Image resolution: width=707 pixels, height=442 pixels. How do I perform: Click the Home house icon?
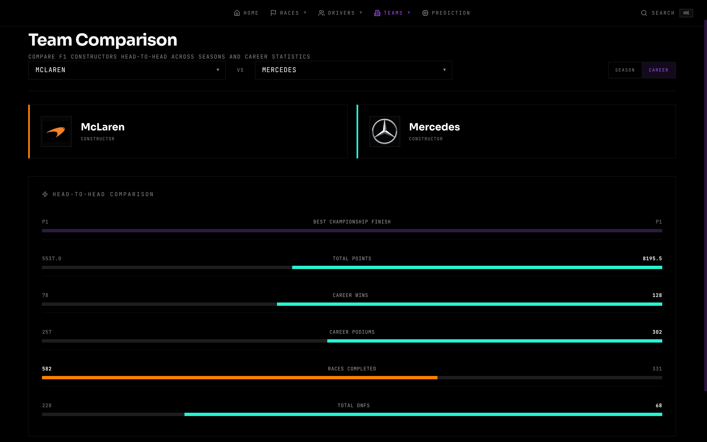click(x=237, y=13)
